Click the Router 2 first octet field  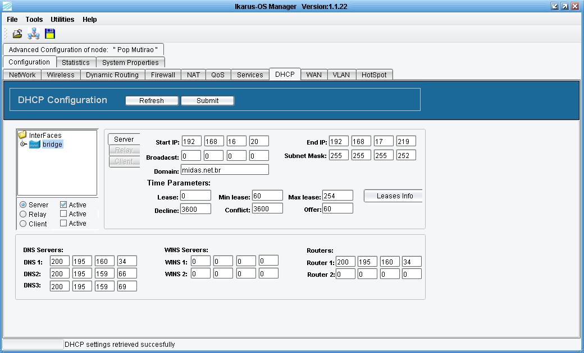[345, 274]
